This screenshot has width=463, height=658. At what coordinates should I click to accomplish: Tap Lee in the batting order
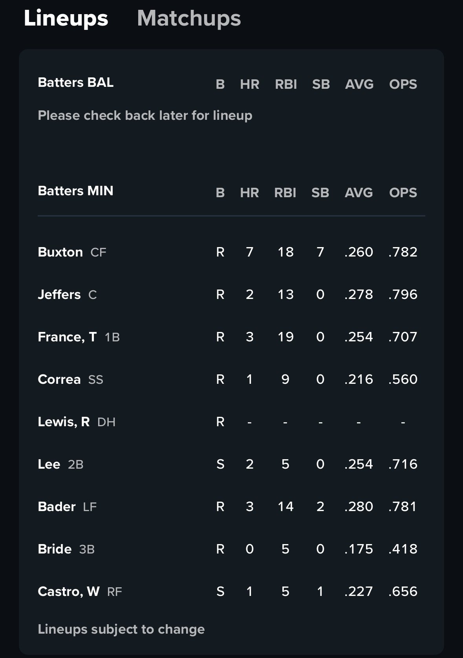[x=49, y=464]
